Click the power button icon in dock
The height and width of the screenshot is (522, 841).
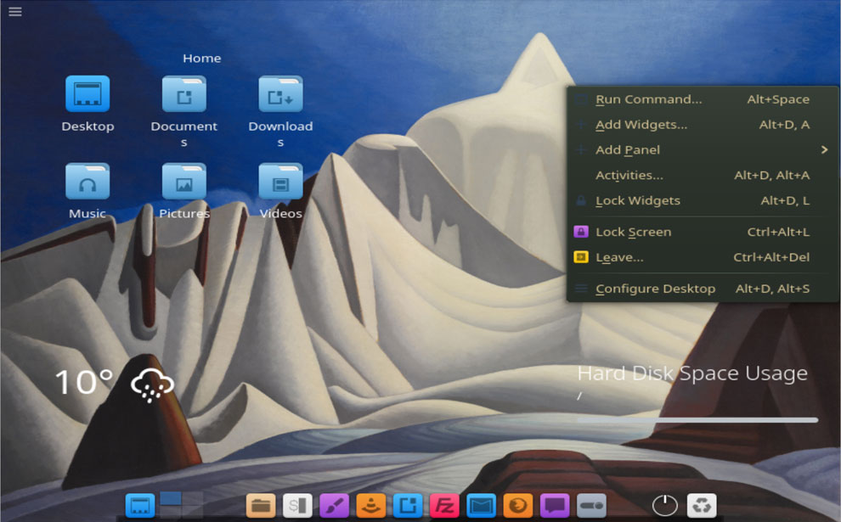point(664,505)
